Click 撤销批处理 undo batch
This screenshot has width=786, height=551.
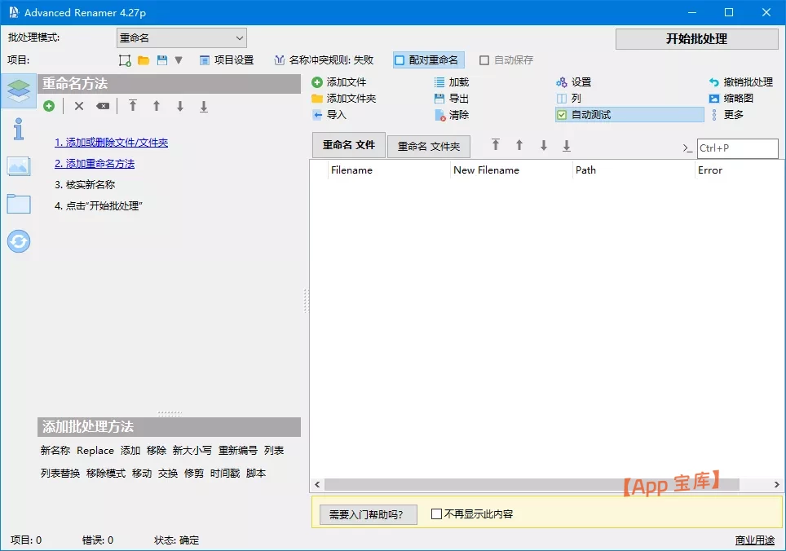pos(741,82)
